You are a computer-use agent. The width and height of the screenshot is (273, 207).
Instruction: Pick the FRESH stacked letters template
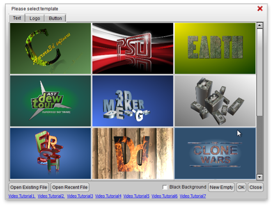click(50, 153)
